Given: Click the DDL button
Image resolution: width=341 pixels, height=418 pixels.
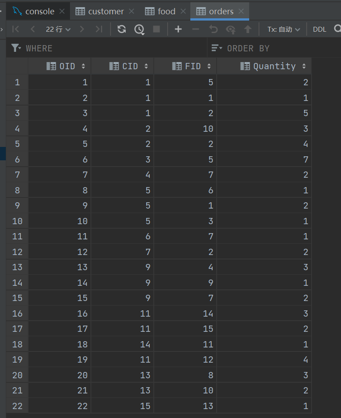Looking at the screenshot, I should click(320, 29).
